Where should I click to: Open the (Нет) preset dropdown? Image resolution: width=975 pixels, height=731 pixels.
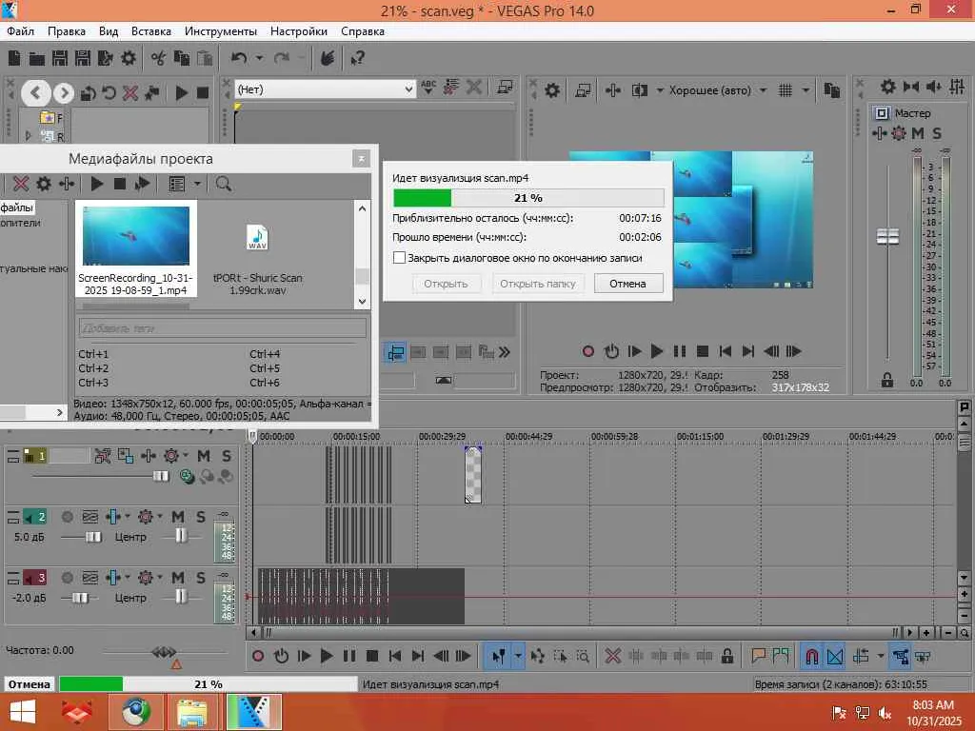tap(408, 89)
